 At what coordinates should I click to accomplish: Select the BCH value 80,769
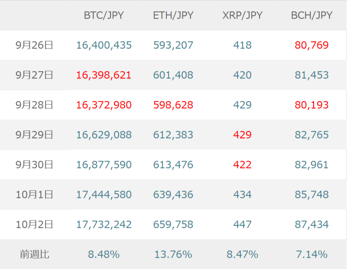311,45
